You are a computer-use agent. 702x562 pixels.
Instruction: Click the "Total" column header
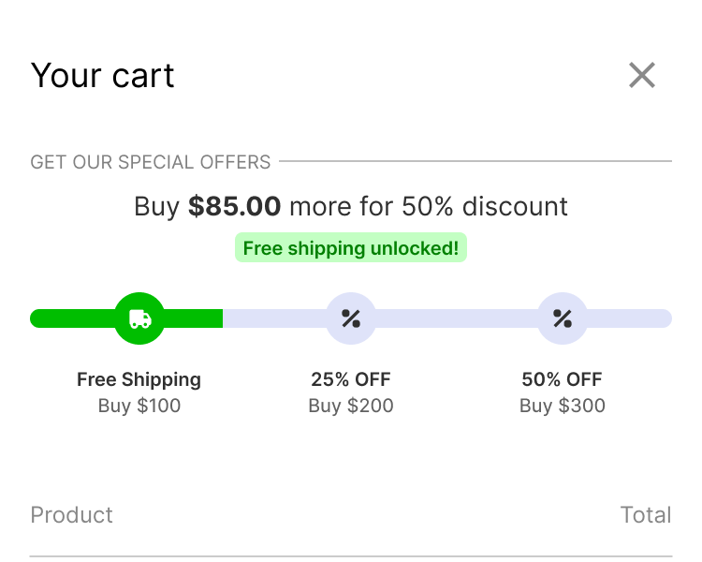click(646, 514)
